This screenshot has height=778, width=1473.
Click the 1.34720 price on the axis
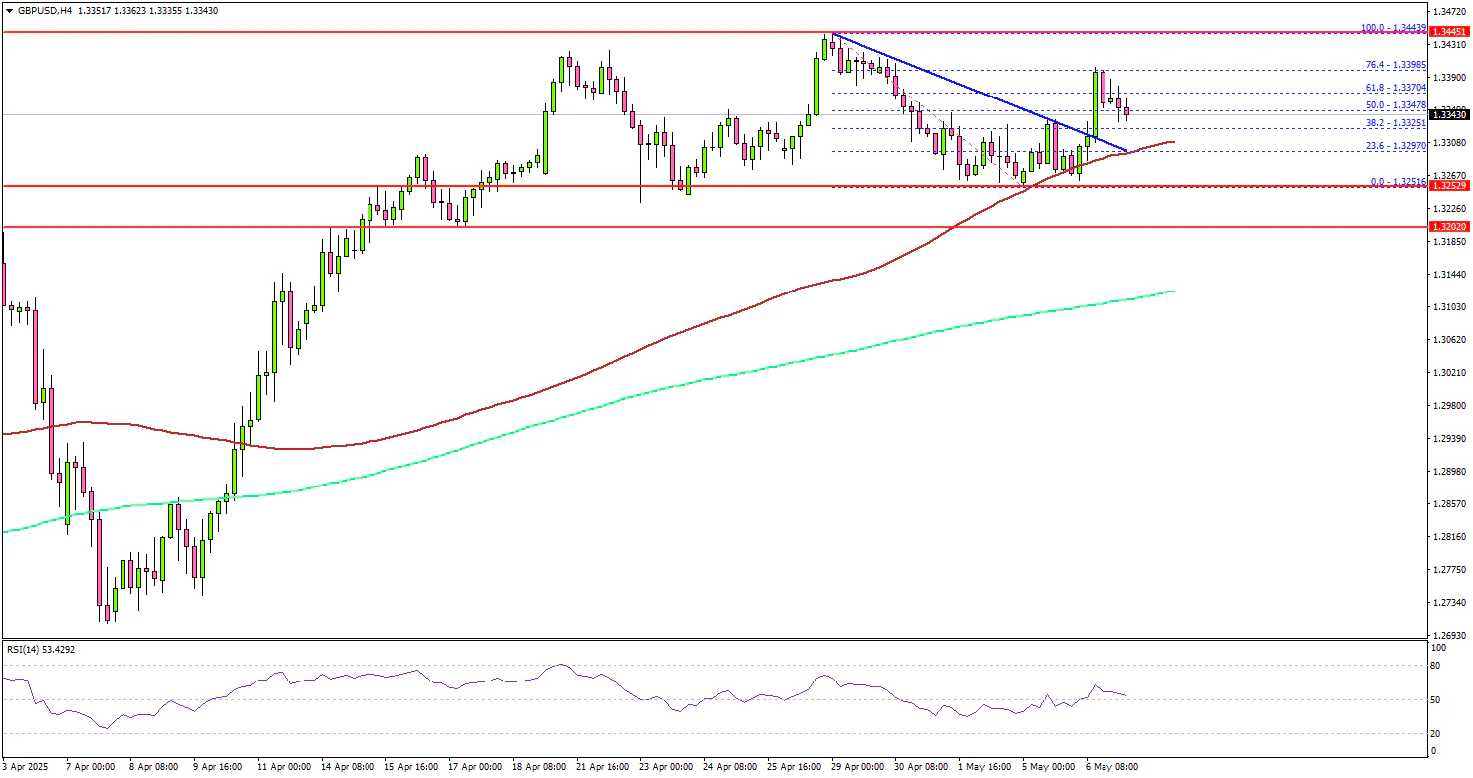[x=1449, y=11]
